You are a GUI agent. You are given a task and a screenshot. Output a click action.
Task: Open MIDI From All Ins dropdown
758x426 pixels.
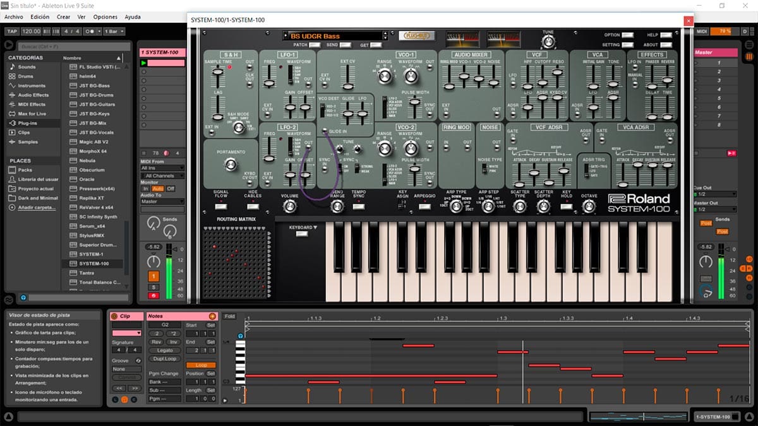click(162, 168)
